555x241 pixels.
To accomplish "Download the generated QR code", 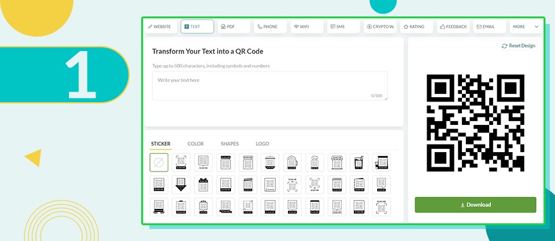I will (475, 204).
